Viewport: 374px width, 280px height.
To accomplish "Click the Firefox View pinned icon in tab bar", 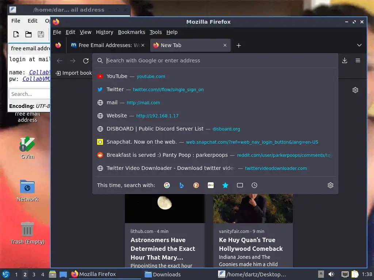I will (58, 45).
